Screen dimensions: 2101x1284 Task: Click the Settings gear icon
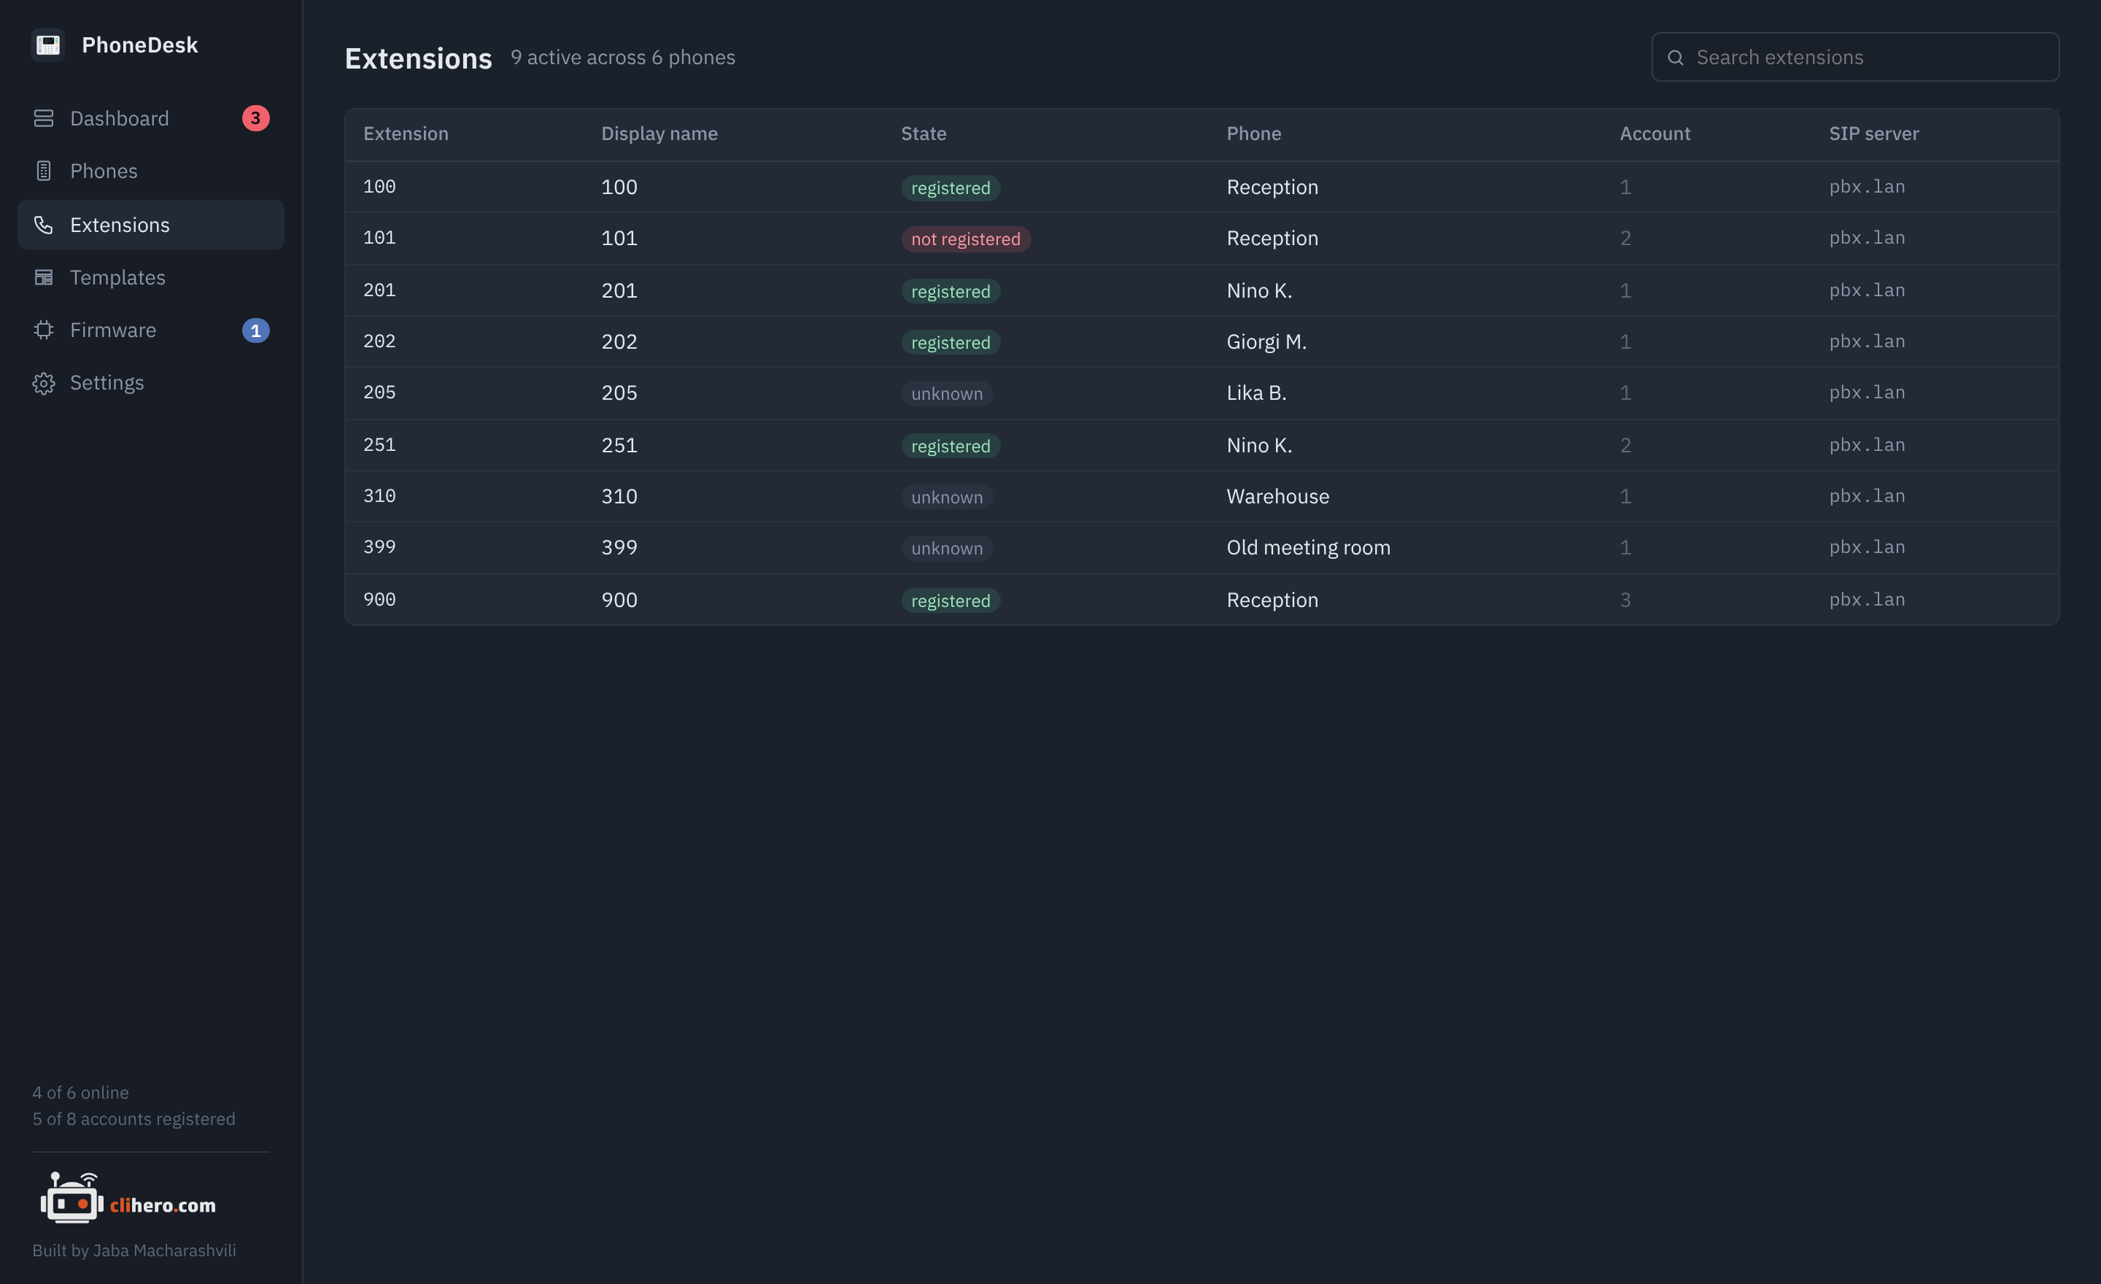coord(44,383)
